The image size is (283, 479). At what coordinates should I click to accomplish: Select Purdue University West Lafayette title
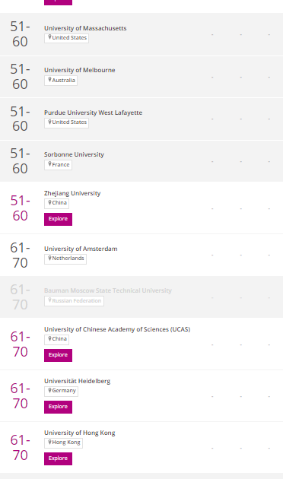pyautogui.click(x=94, y=113)
